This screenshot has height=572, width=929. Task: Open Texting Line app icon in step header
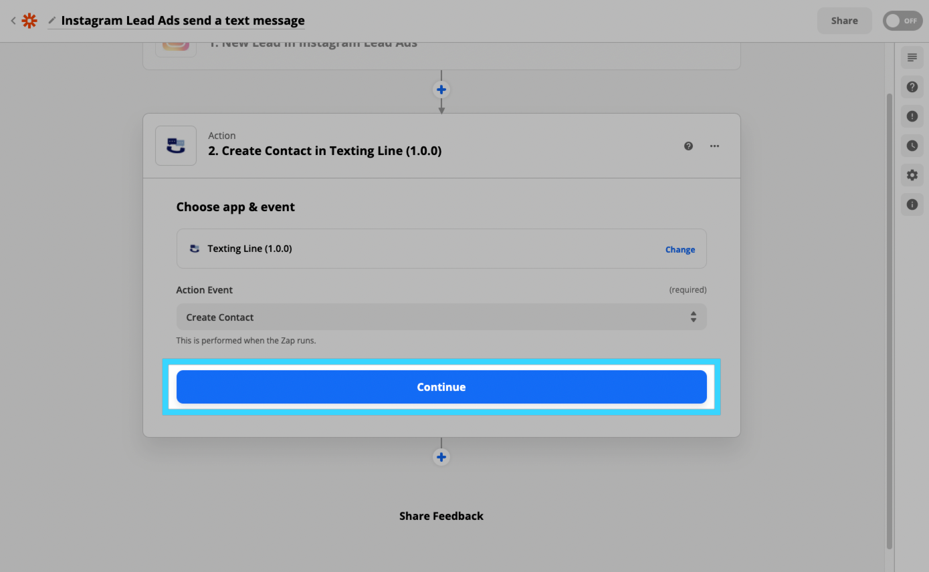pos(176,146)
